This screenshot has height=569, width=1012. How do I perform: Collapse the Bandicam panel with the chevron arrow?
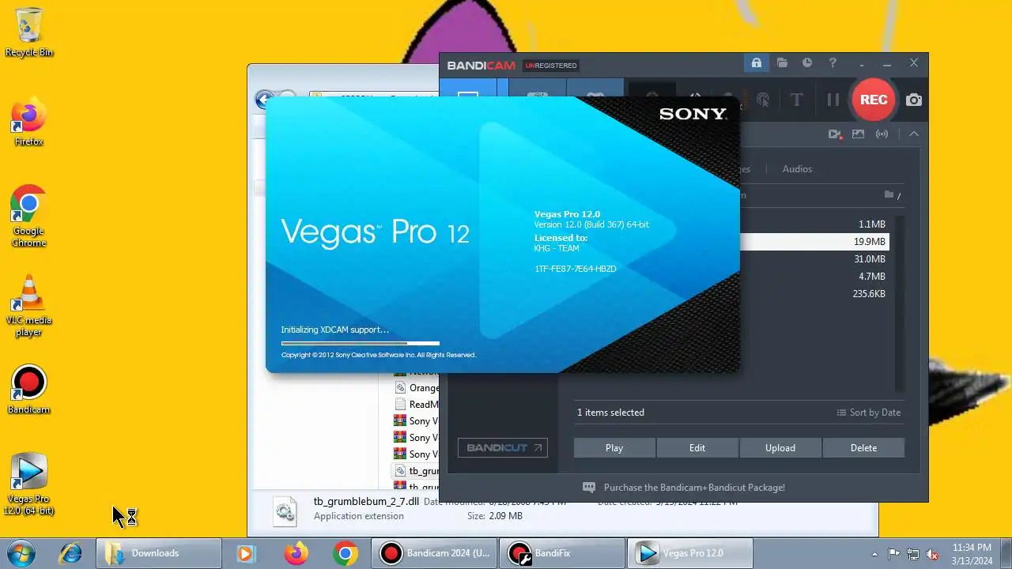(914, 134)
